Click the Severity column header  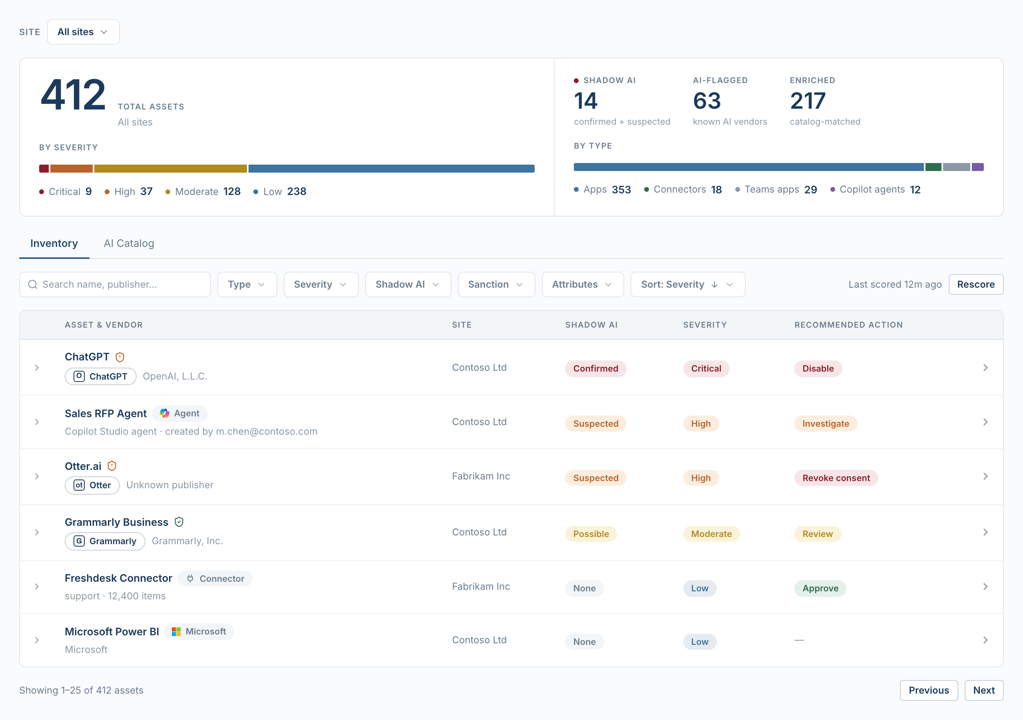point(705,325)
